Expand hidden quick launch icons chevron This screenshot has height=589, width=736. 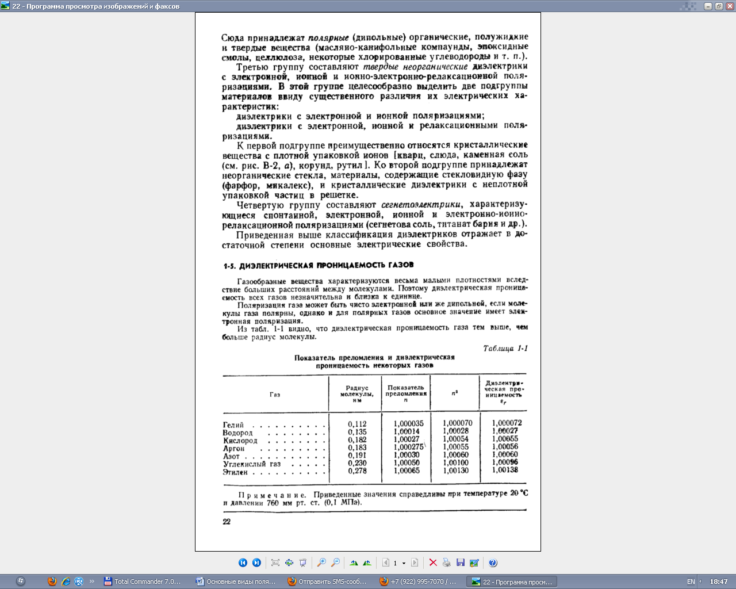(91, 582)
